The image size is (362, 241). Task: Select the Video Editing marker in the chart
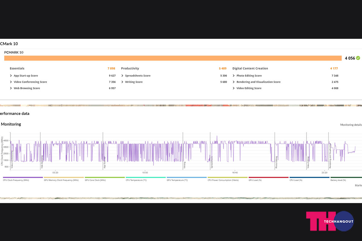pyautogui.click(x=308, y=162)
